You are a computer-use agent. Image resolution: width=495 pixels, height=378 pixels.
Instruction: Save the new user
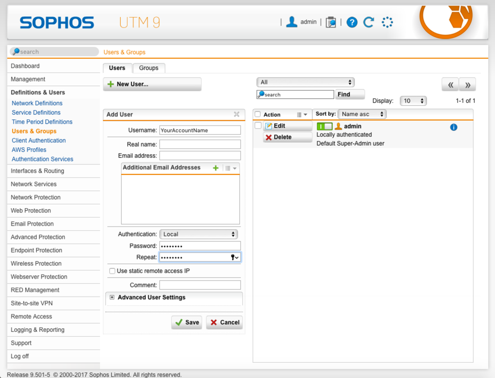point(186,322)
